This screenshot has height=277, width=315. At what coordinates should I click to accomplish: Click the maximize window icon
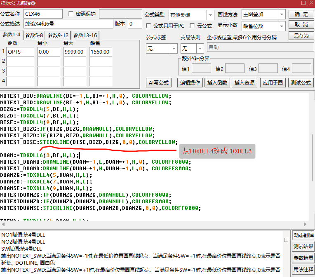(303, 3)
